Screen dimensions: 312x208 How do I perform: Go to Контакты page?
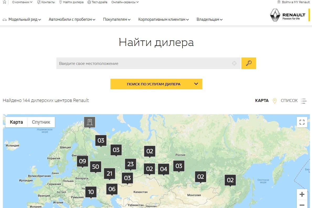click(x=46, y=2)
